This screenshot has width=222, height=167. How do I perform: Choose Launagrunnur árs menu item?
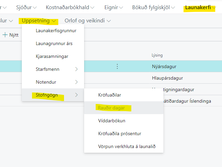[x=54, y=43]
